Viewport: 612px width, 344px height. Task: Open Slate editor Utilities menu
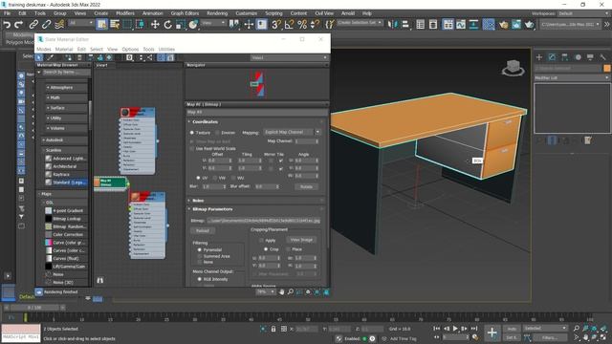[166, 49]
